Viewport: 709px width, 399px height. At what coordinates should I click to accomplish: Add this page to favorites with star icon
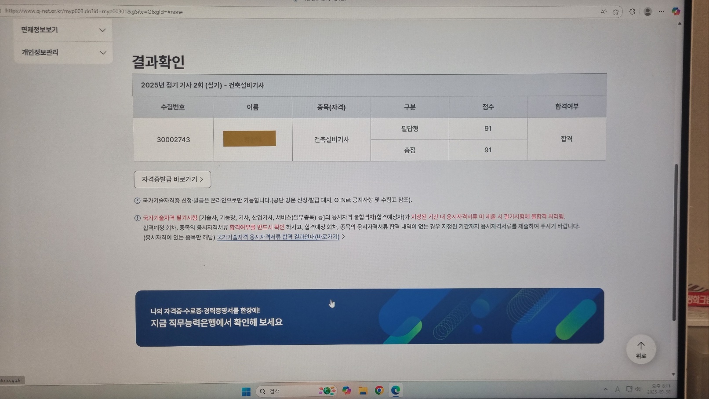pos(616,12)
